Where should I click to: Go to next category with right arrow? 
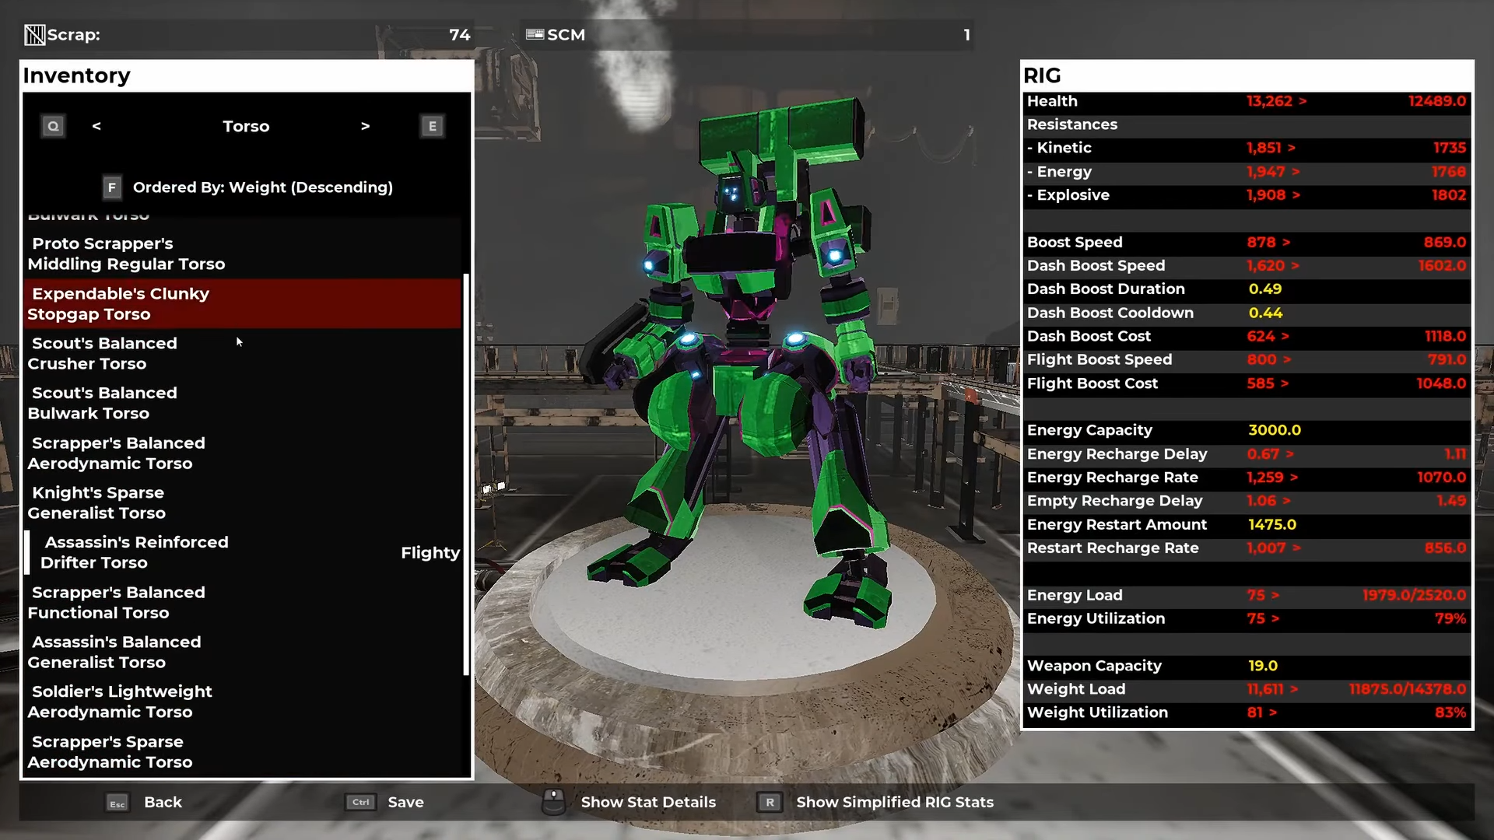[365, 126]
